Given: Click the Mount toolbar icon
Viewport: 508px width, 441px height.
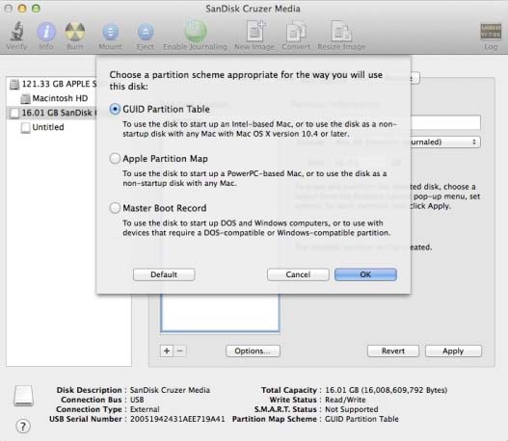Looking at the screenshot, I should tap(111, 32).
